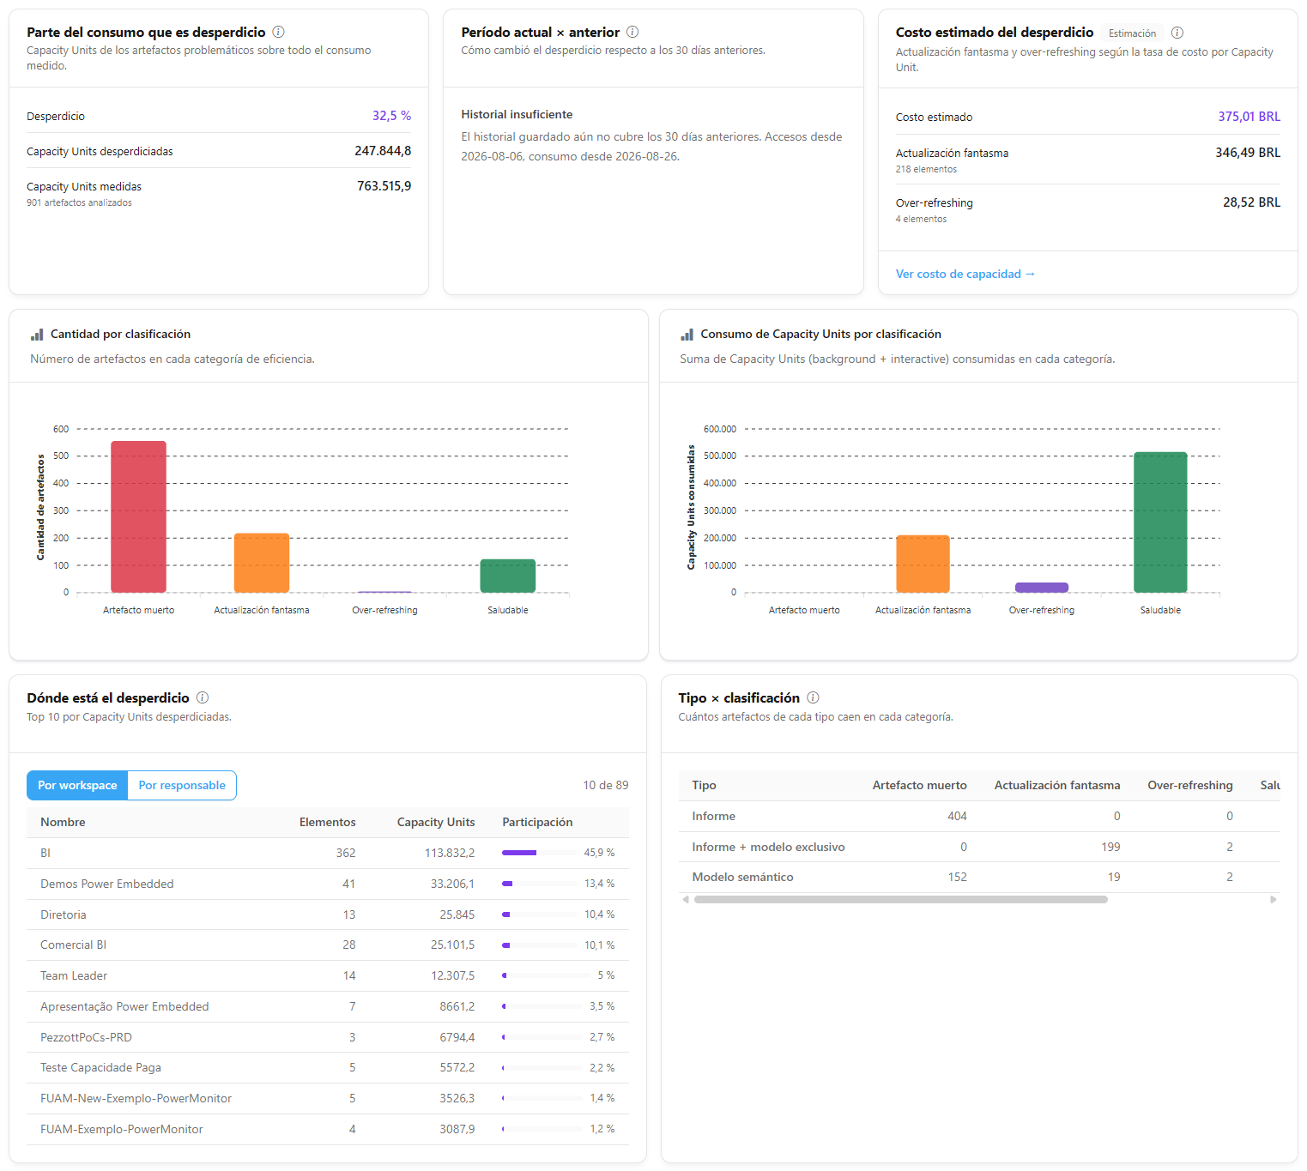Open Ver costo de capacidad link
This screenshot has width=1307, height=1171.
[x=965, y=274]
